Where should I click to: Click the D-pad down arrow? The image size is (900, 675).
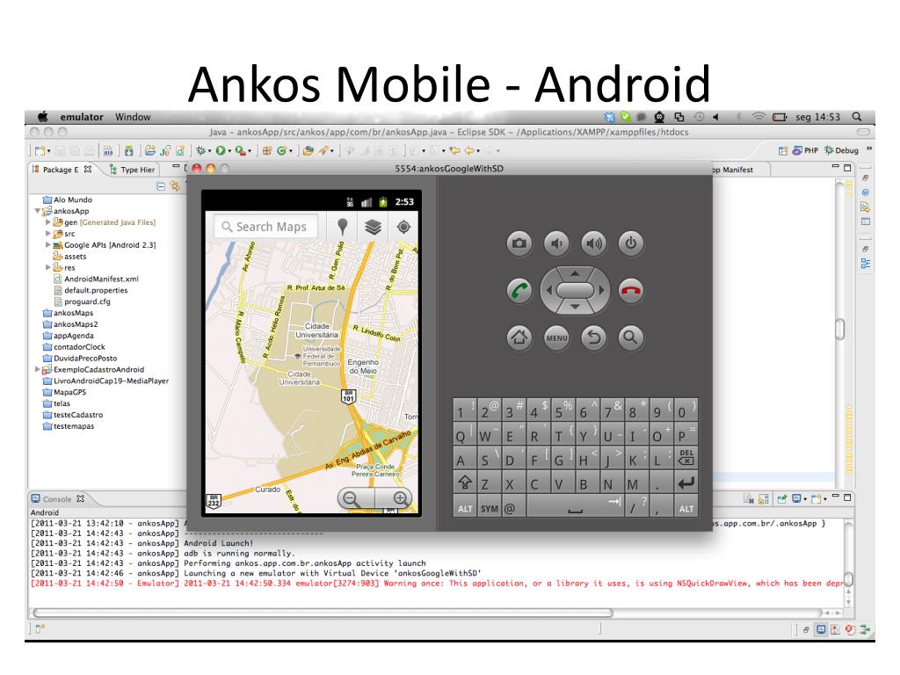(575, 307)
